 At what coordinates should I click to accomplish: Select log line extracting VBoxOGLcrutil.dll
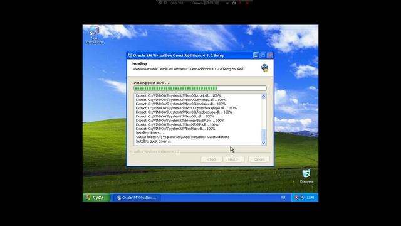click(x=178, y=95)
